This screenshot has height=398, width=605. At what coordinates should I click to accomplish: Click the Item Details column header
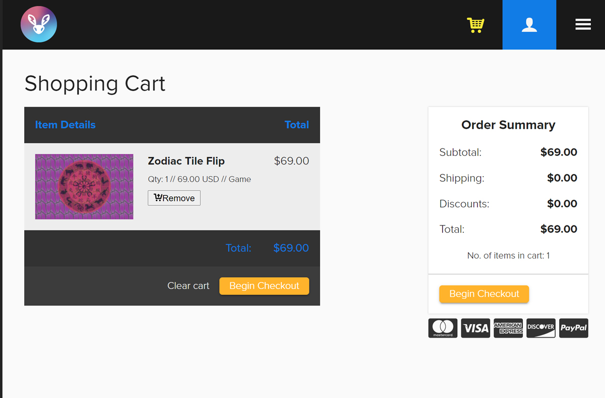point(65,125)
